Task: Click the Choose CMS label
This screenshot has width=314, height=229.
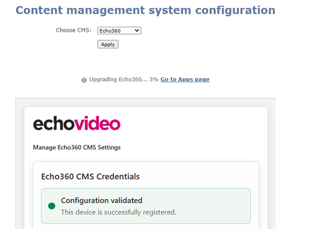Action: point(74,30)
